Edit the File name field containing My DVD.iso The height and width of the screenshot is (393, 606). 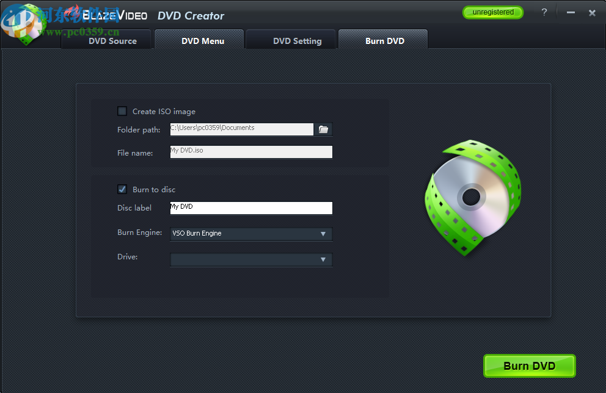tap(250, 151)
